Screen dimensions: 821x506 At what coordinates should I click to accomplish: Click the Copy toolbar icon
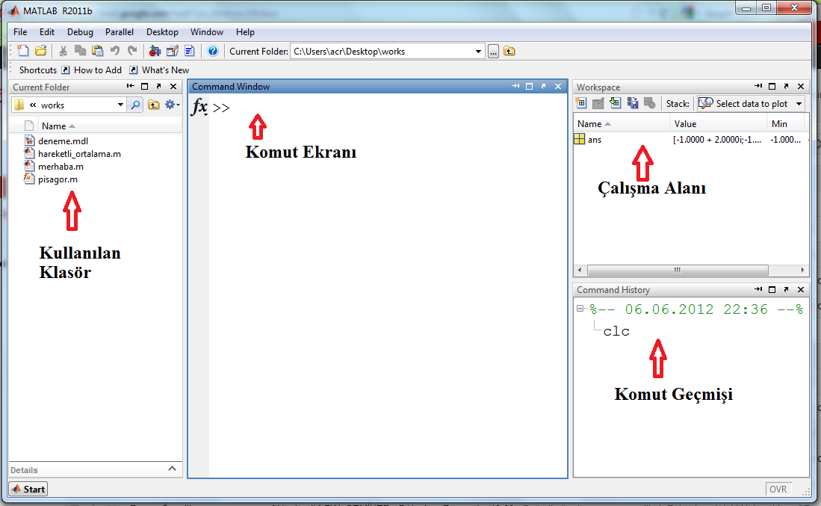click(80, 51)
